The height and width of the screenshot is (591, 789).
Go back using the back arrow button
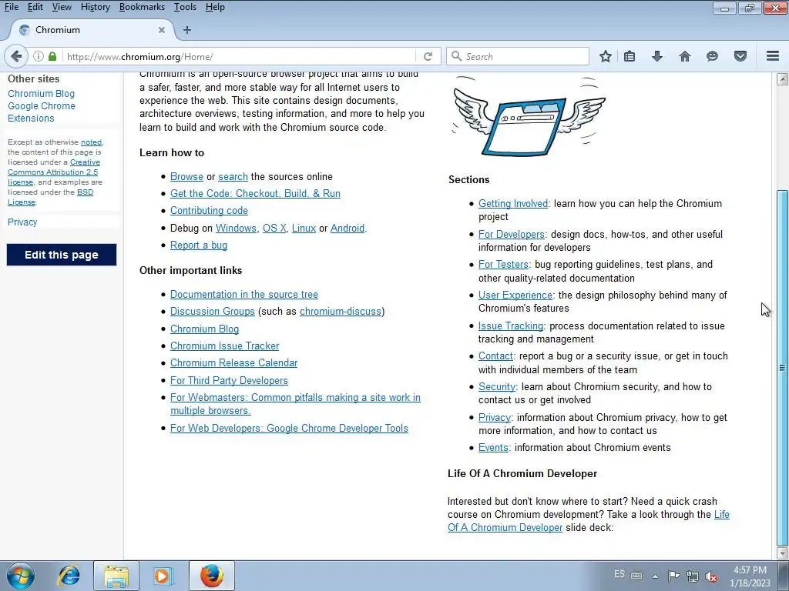coord(16,56)
